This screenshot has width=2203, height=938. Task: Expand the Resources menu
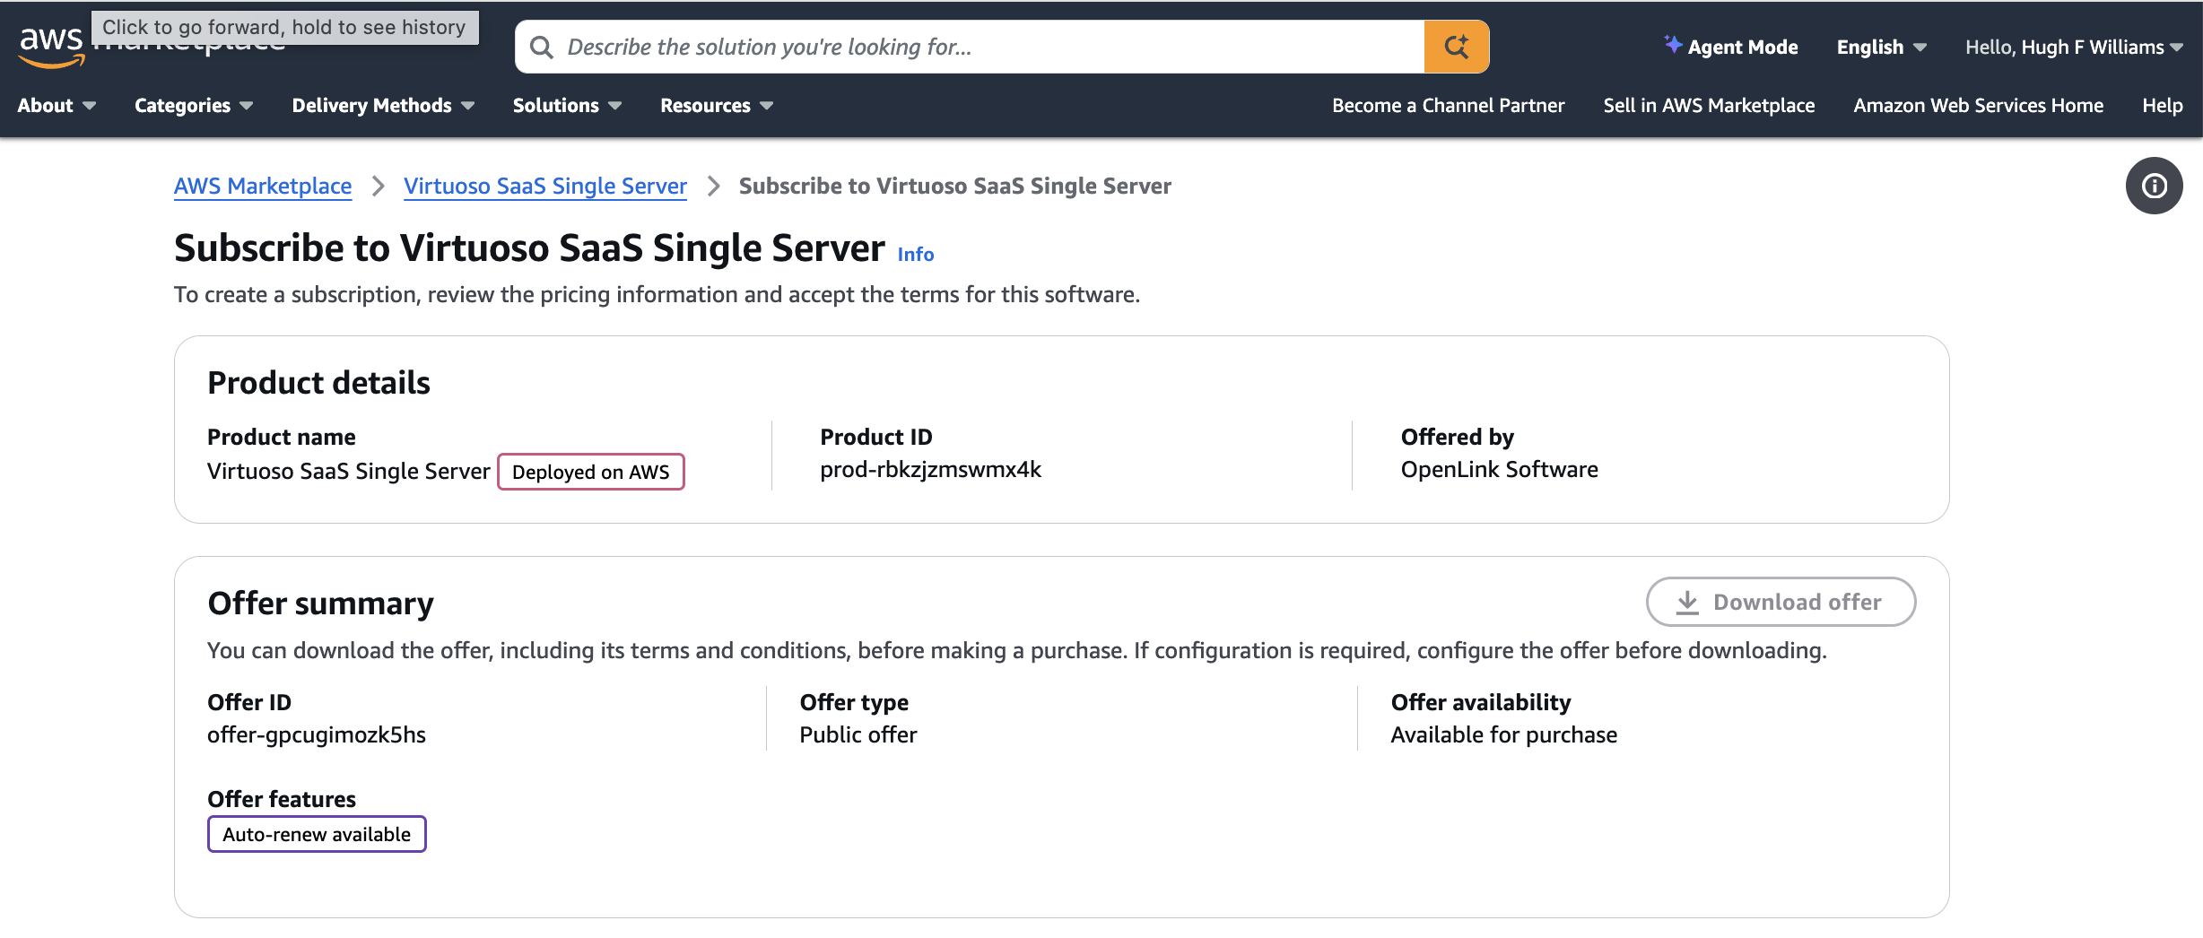[717, 105]
